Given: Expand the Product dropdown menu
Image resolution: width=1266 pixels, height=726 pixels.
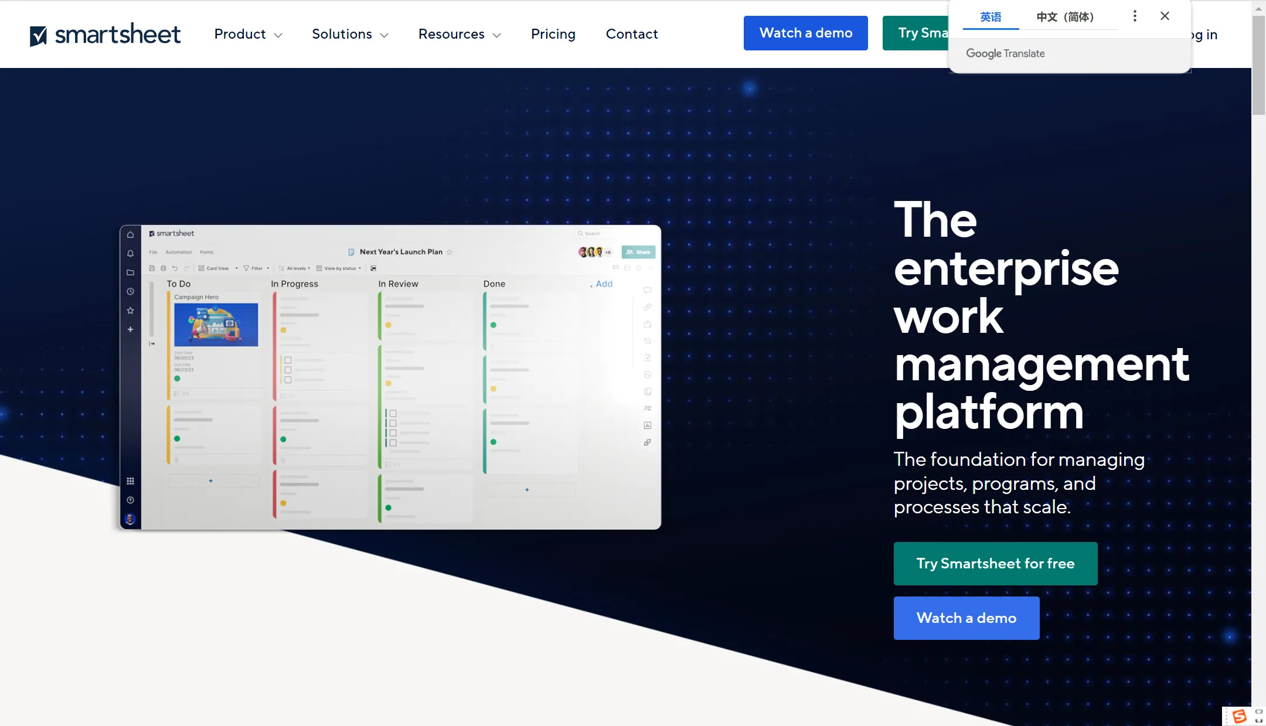Looking at the screenshot, I should point(246,33).
